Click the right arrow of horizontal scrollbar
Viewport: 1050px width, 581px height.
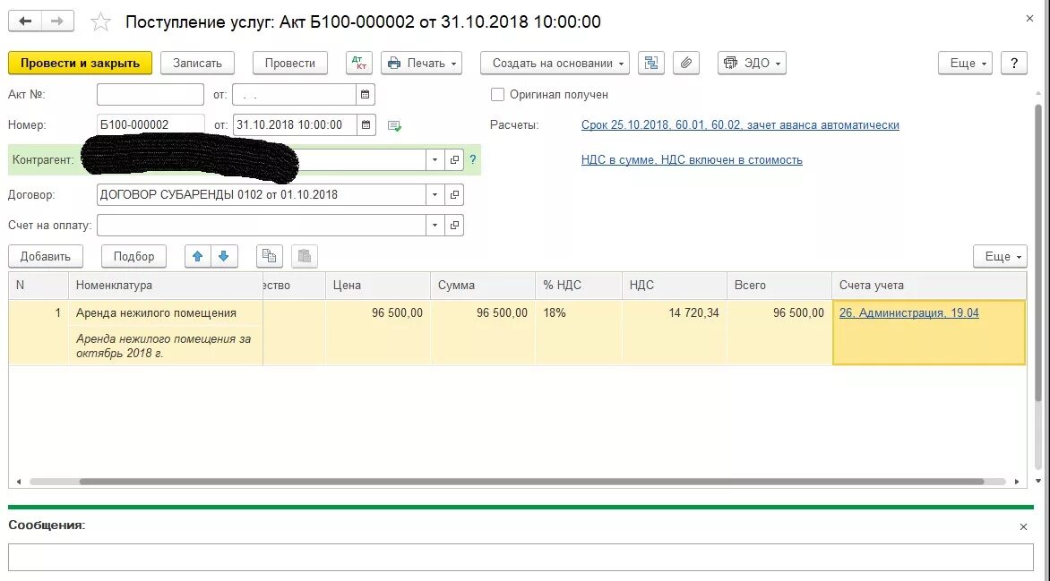1017,482
